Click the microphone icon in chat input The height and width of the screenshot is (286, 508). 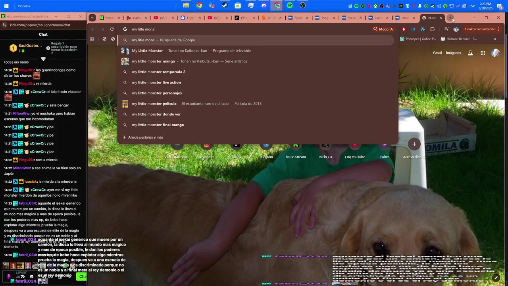click(9, 276)
